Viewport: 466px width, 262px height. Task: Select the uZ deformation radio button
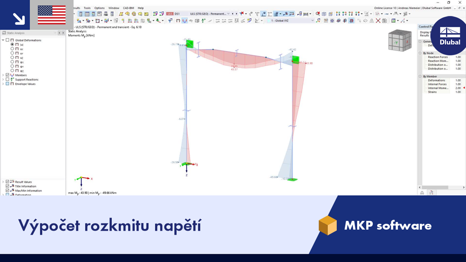pos(12,58)
